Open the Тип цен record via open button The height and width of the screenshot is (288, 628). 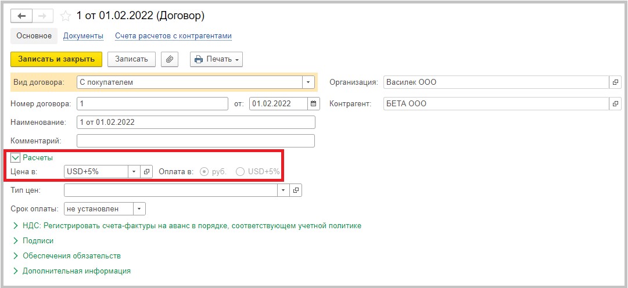point(296,190)
